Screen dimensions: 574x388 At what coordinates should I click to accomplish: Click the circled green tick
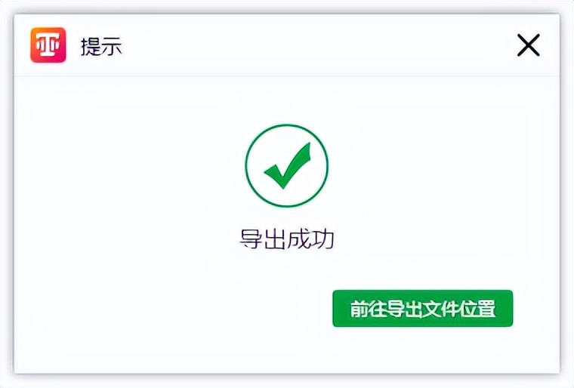(287, 166)
